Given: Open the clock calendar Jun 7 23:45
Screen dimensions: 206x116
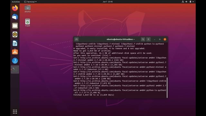Looking at the screenshot, I should tap(108, 2).
